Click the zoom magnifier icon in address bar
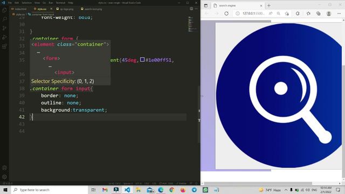This screenshot has height=194, width=345. [279, 13]
